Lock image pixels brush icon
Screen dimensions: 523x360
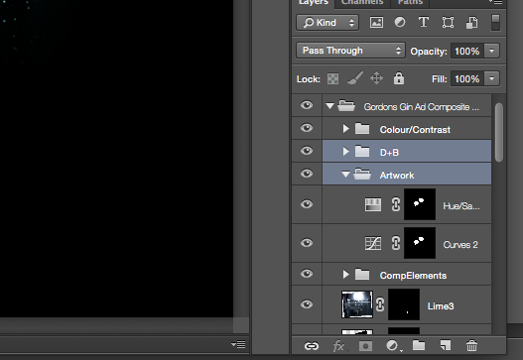(x=355, y=78)
